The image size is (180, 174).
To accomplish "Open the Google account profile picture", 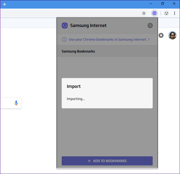I will point(172,35).
